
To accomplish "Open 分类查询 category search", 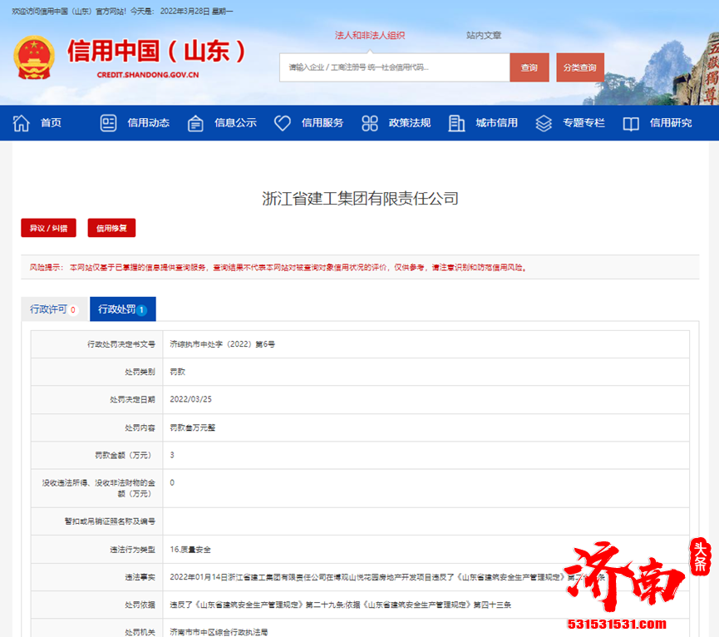I will click(x=579, y=67).
